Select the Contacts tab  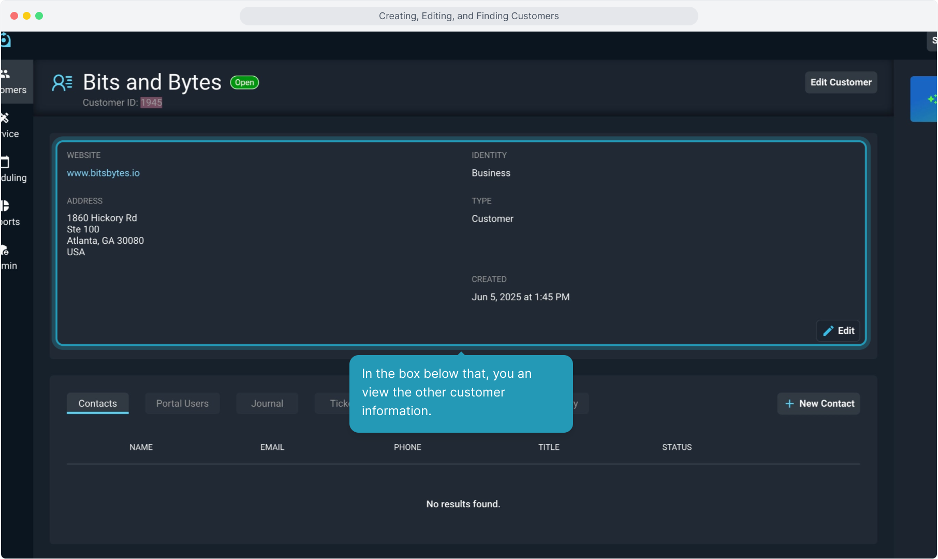tap(97, 404)
